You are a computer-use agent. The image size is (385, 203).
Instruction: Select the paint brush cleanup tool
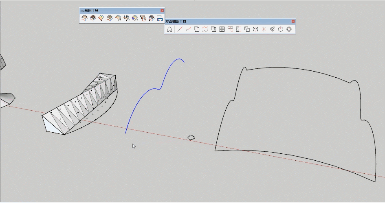272,29
